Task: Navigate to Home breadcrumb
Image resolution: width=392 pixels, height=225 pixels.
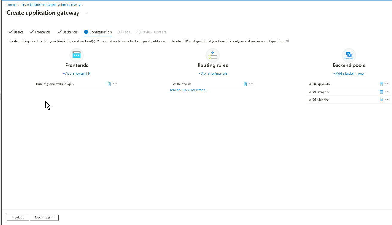Action: click(11, 5)
